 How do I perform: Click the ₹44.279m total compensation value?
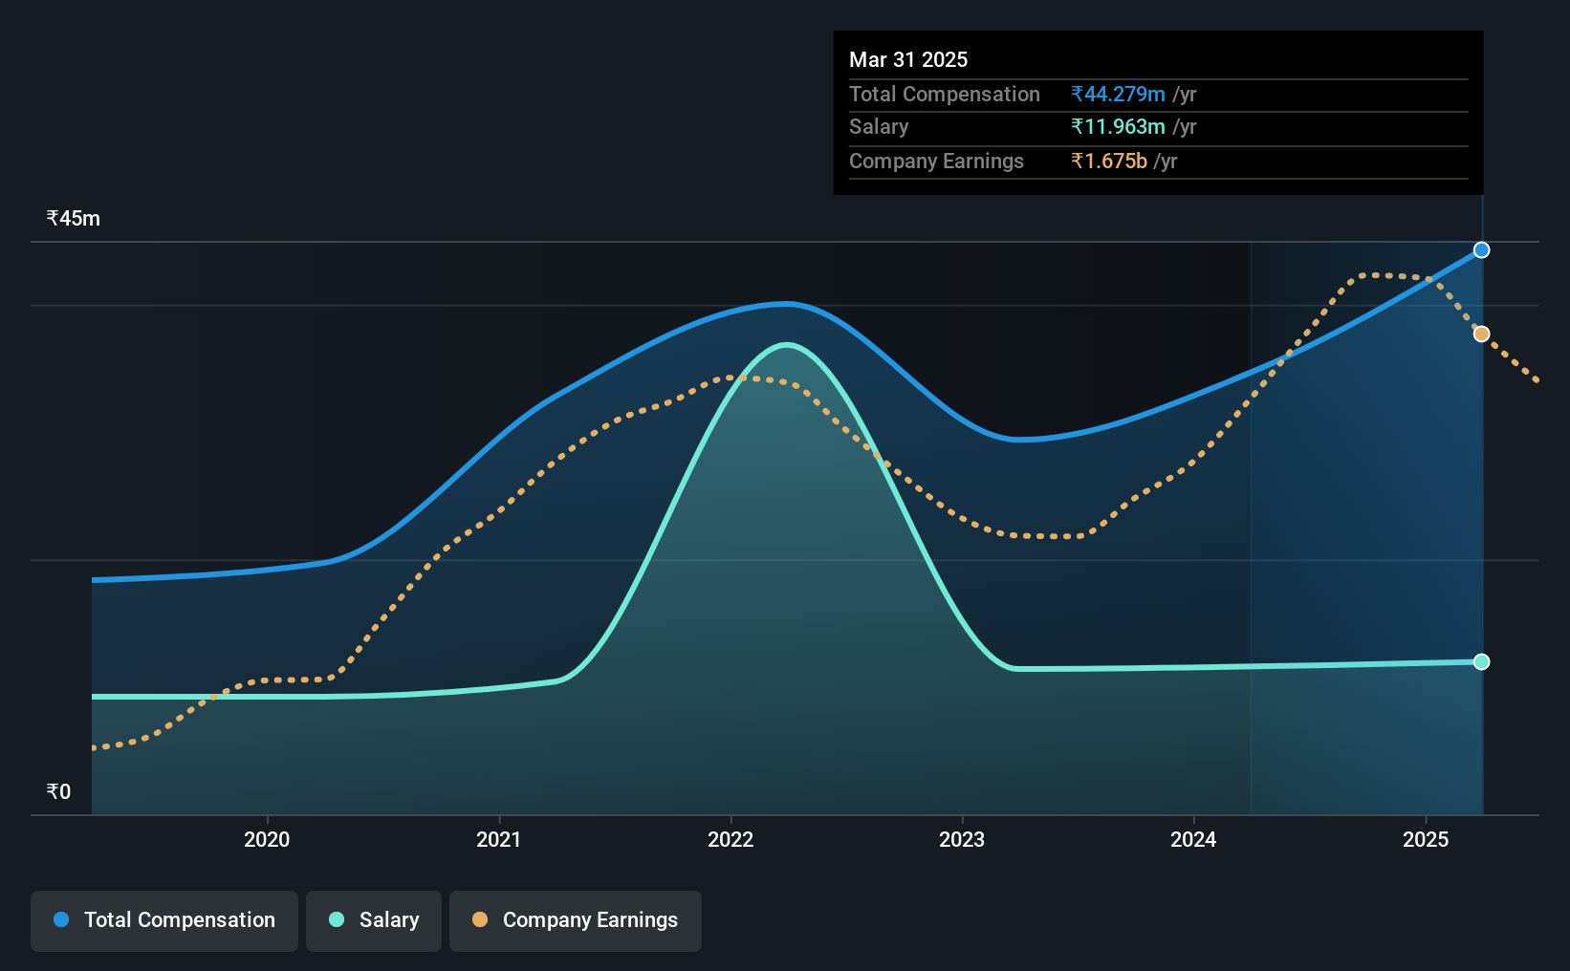click(x=1118, y=94)
